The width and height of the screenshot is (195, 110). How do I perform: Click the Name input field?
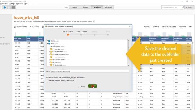tap(90, 71)
